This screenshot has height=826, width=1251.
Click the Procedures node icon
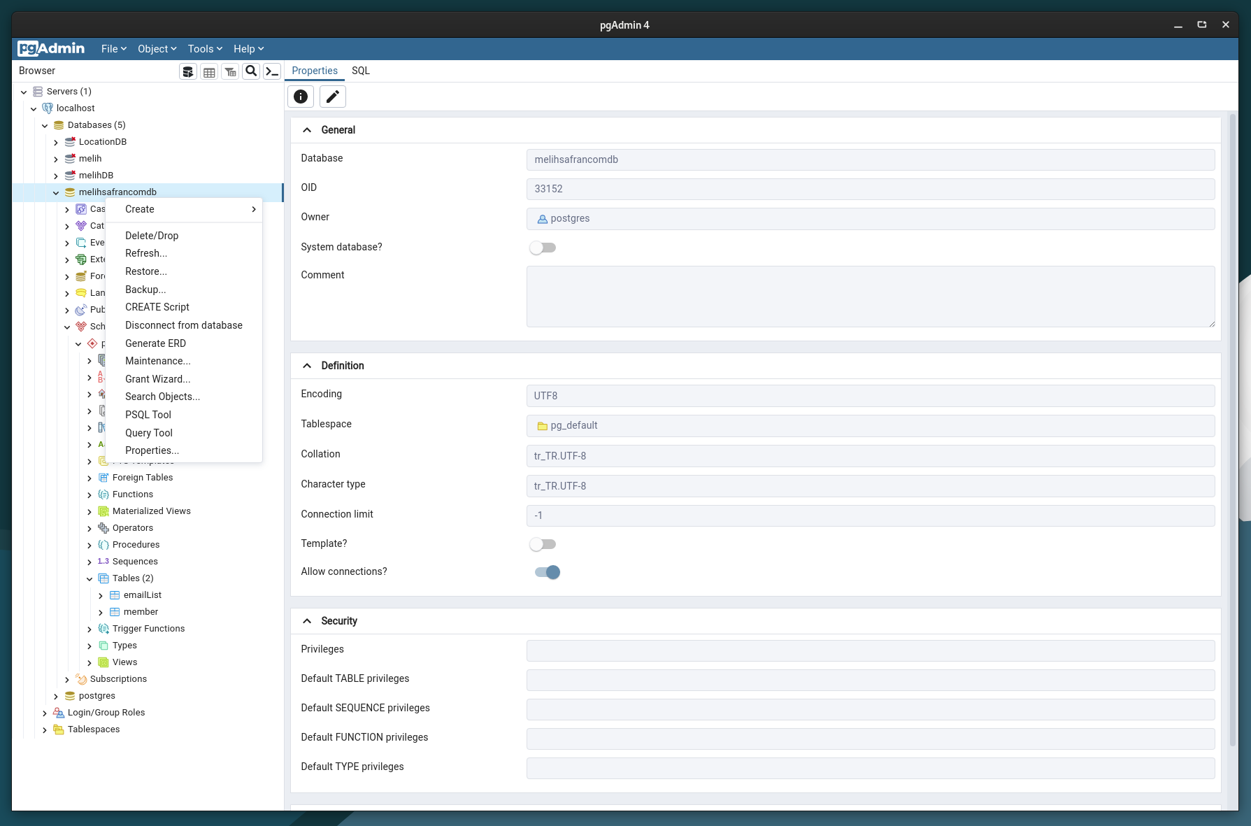[103, 545]
